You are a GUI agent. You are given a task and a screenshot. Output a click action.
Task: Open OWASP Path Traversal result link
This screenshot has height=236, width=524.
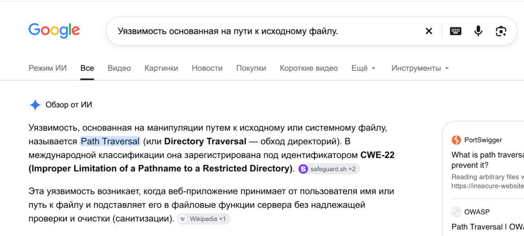click(488, 227)
